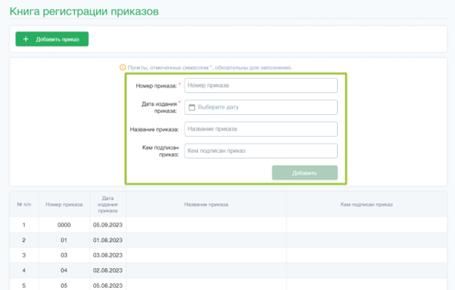Screen dimensions: 455x290
Task: Open the Выберите дату date picker field
Action: click(x=261, y=107)
